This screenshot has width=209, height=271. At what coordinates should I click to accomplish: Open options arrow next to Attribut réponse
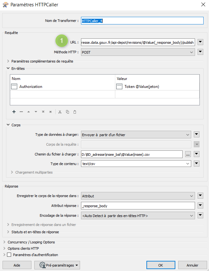200,206
